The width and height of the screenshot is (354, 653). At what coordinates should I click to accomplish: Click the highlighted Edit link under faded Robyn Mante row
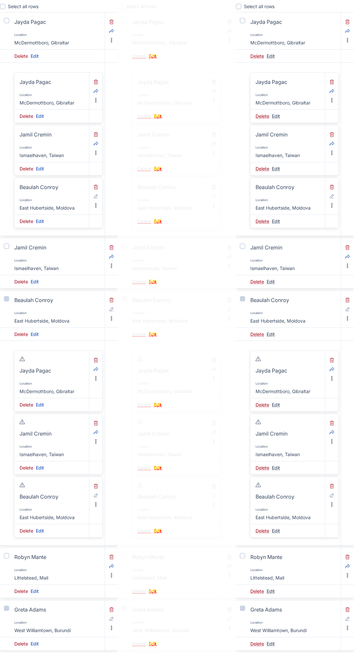(153, 591)
